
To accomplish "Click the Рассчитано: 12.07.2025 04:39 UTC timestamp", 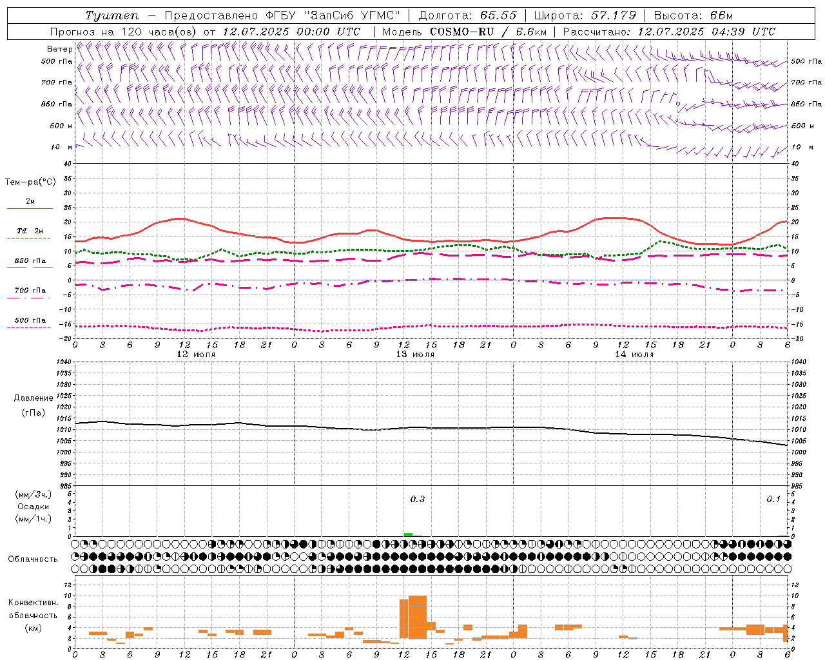I will (669, 32).
